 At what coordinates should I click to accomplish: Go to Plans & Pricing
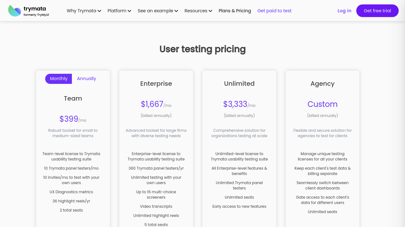pyautogui.click(x=235, y=11)
